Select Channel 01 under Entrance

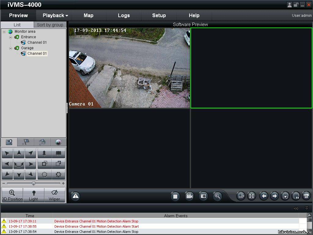pyautogui.click(x=37, y=43)
